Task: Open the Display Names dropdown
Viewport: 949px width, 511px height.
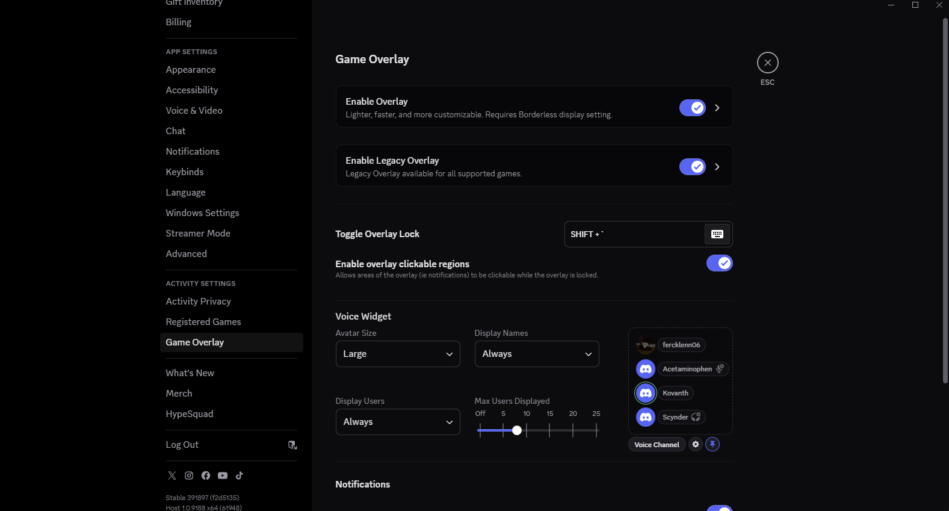Action: pyautogui.click(x=537, y=354)
